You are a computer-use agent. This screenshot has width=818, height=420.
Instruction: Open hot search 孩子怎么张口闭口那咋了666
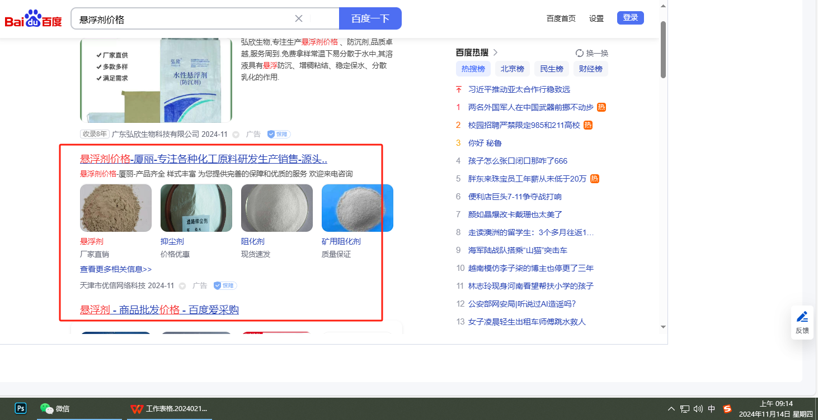point(518,161)
